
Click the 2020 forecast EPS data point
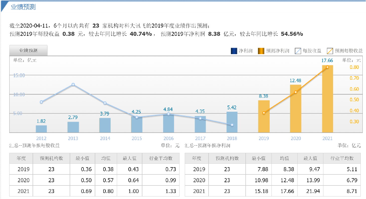coord(296,92)
